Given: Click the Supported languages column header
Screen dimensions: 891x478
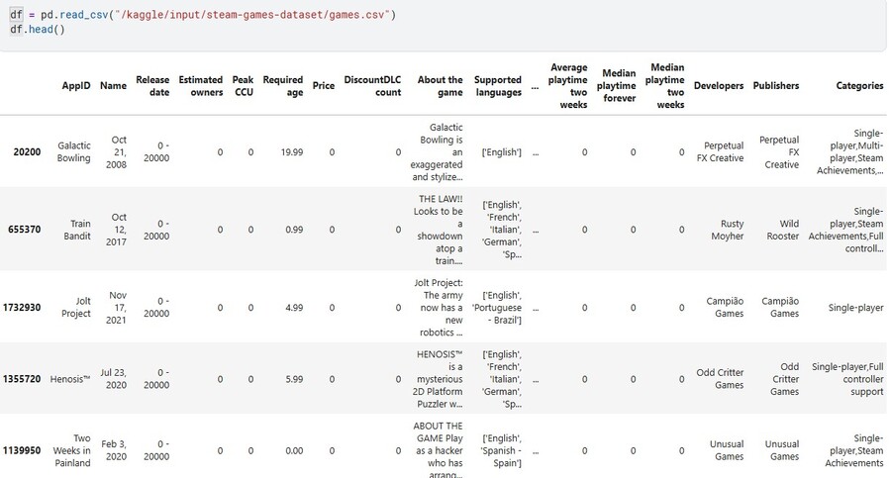Looking at the screenshot, I should click(x=498, y=86).
